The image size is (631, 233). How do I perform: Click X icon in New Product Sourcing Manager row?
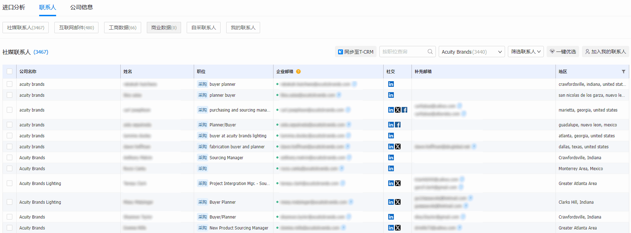coord(398,228)
